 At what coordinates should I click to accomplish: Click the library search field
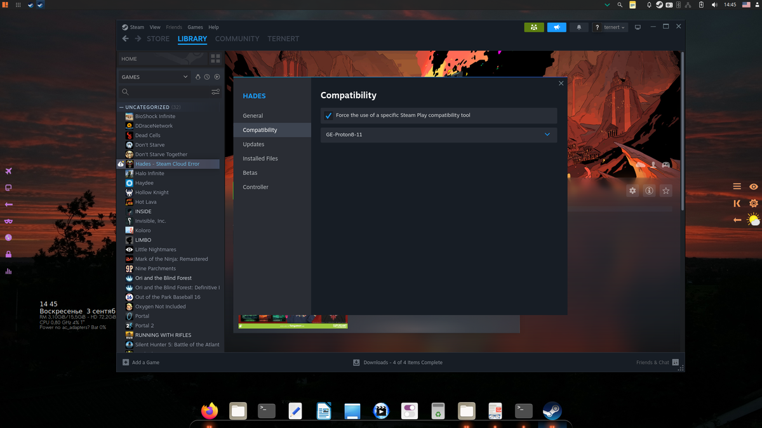(164, 92)
